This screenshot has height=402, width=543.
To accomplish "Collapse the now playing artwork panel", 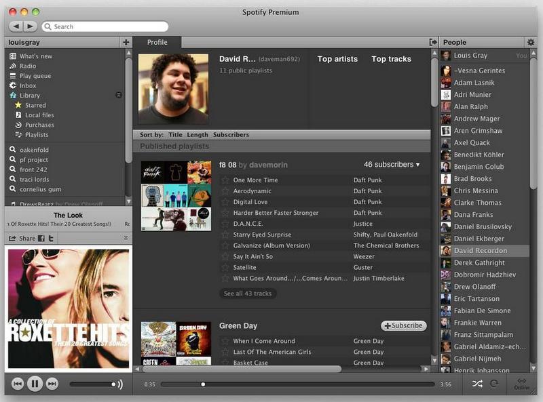I will coord(126,238).
